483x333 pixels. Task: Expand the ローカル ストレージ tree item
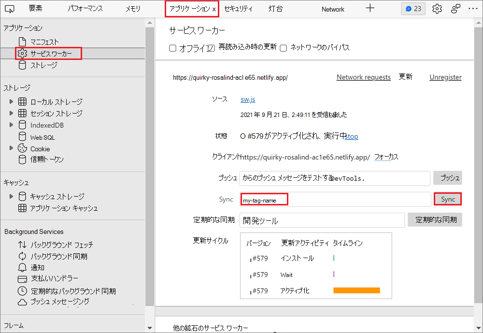coord(11,101)
